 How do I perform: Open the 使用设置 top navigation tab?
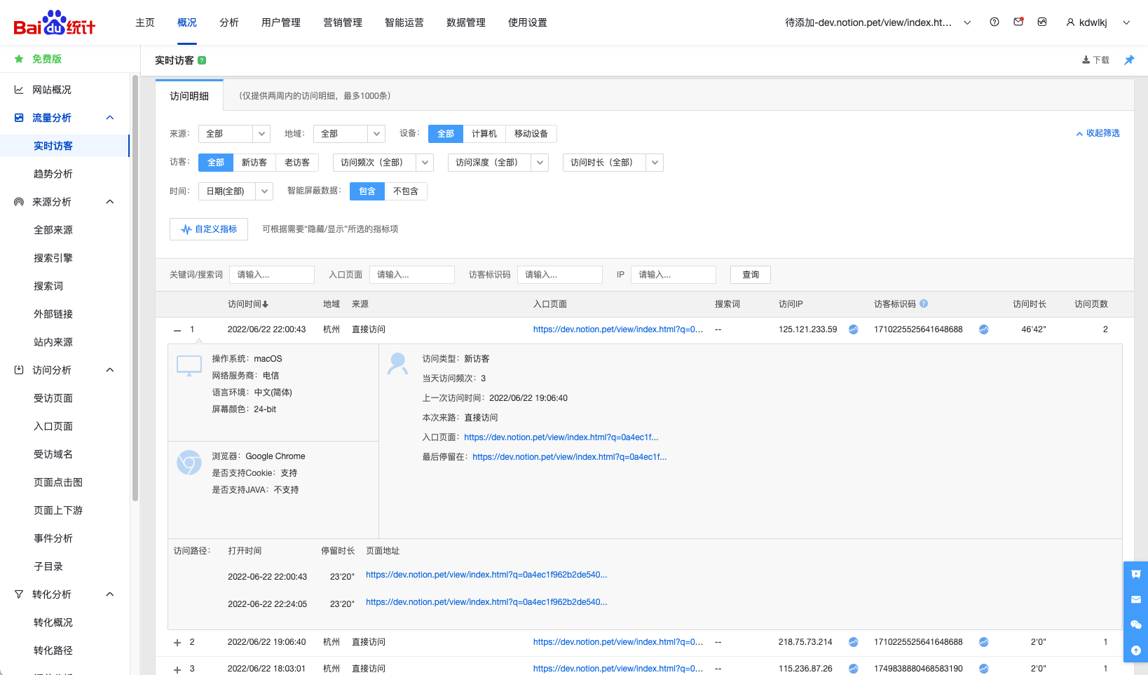(x=528, y=22)
